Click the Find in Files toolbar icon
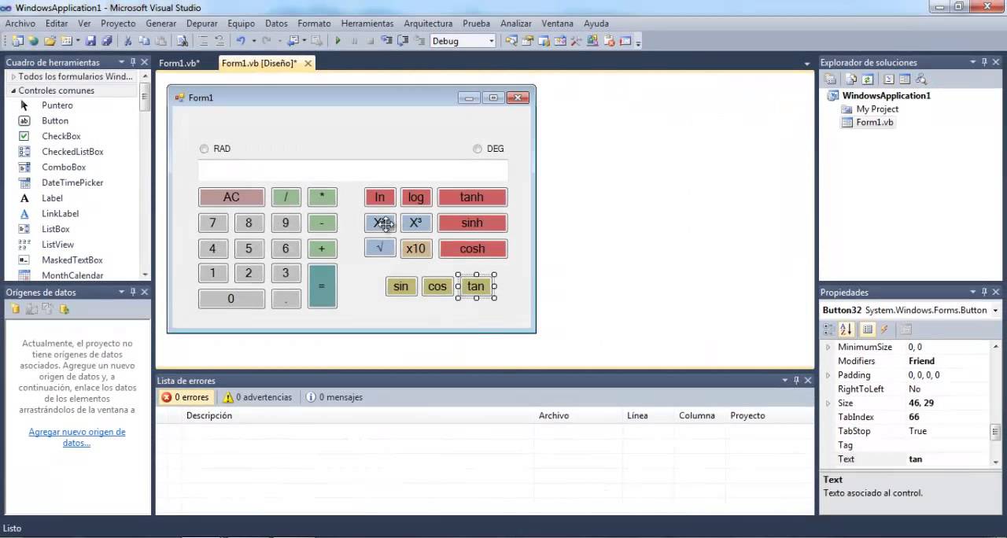This screenshot has height=538, width=1007. click(183, 41)
